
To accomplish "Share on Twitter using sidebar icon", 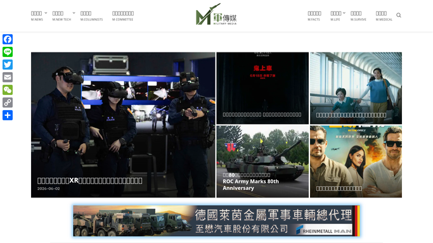I will (x=8, y=65).
